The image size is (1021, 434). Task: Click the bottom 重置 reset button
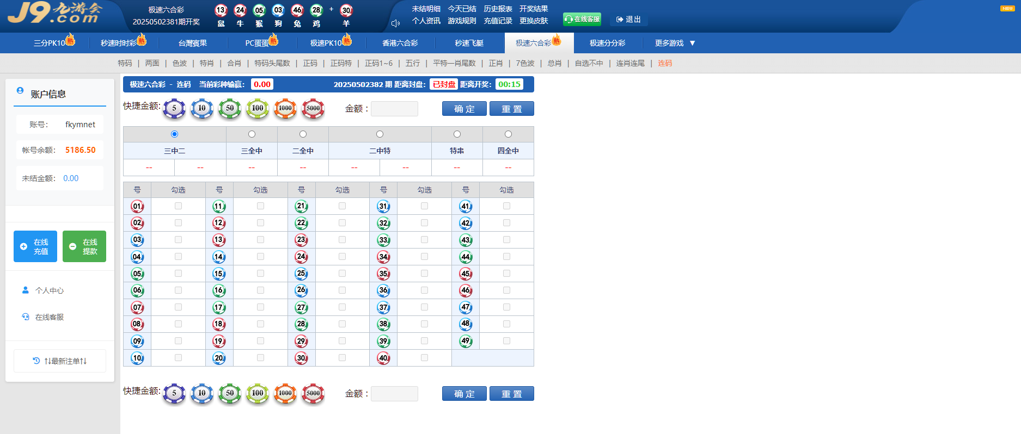pos(511,394)
